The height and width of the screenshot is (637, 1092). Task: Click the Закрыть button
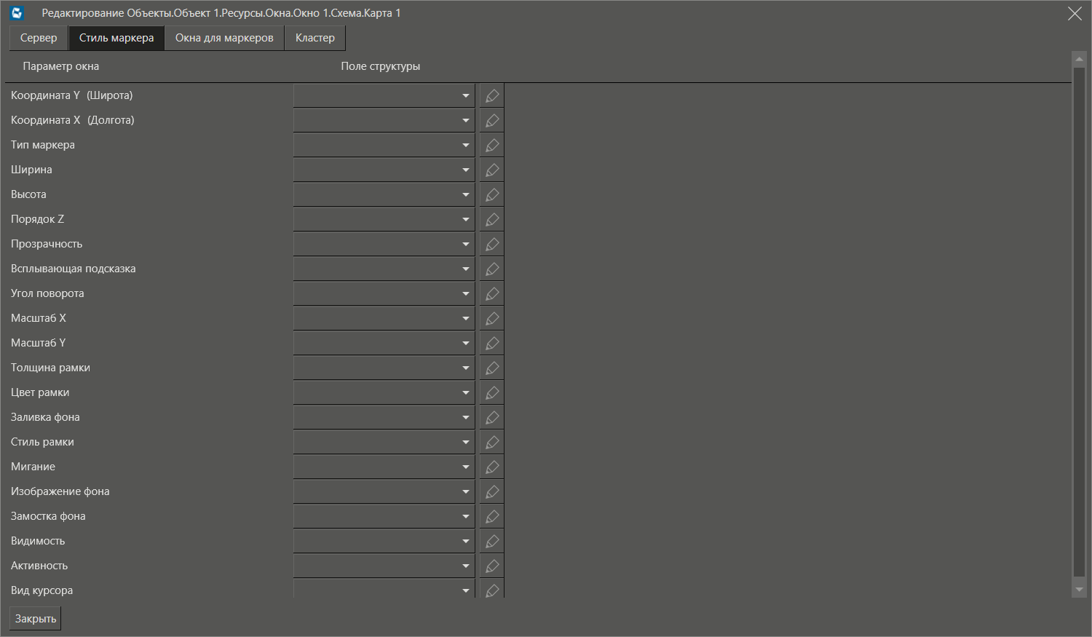[x=36, y=619]
